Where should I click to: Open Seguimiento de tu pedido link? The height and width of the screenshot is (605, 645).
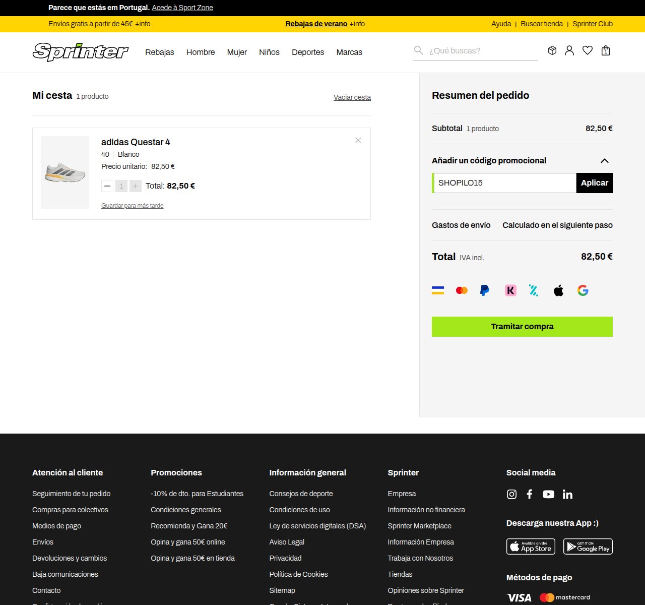click(72, 494)
